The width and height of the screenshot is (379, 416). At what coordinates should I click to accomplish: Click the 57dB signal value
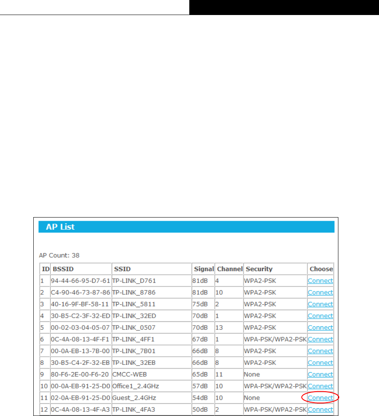(200, 386)
